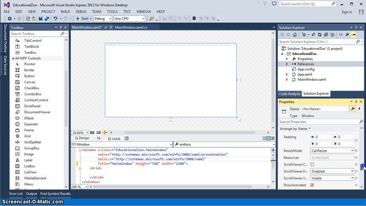Click the Navigate Backward toolbar icon
Screen dimensions: 366x206
10,18
